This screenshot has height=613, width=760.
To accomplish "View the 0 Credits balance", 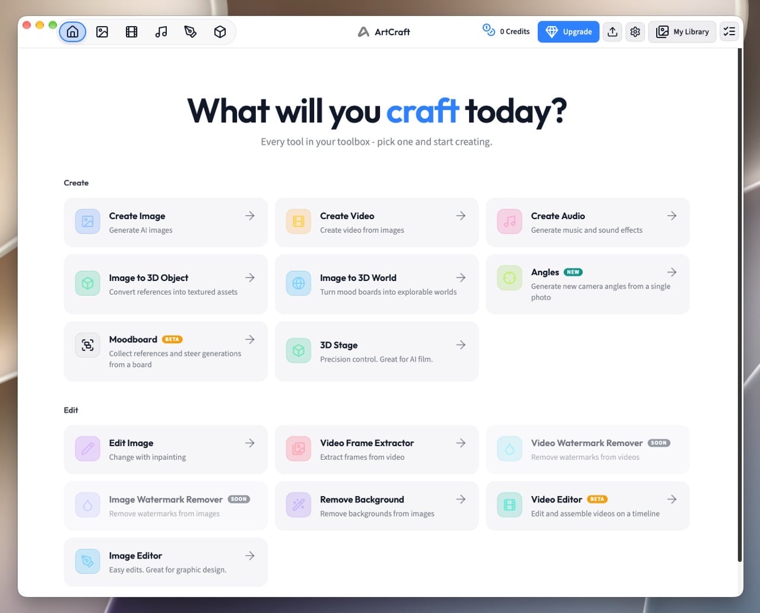I will coord(506,31).
